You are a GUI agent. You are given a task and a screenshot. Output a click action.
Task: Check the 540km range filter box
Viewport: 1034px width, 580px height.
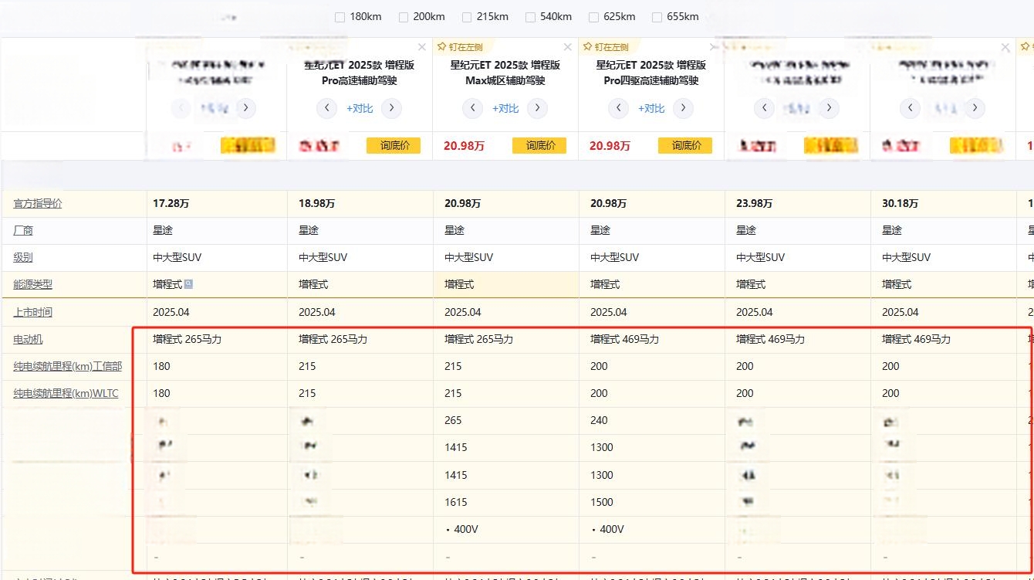pos(530,17)
